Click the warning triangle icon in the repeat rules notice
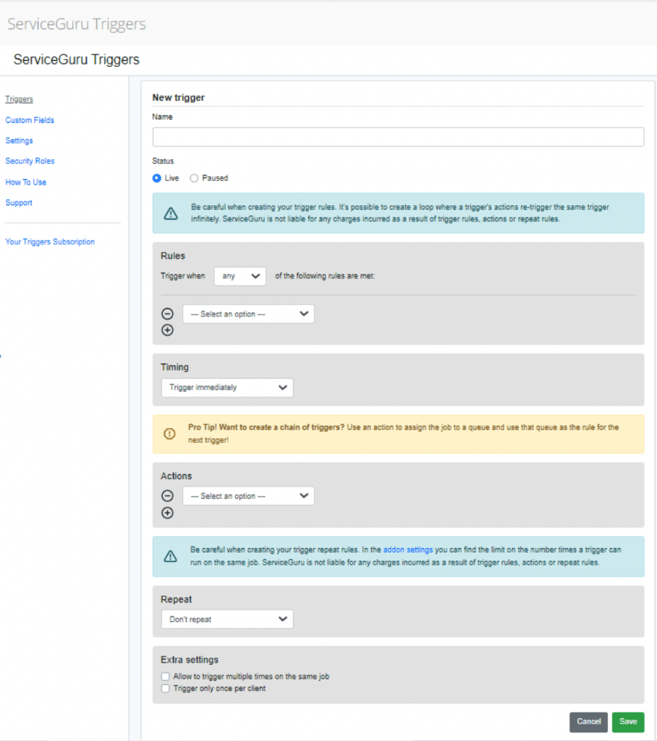 (171, 557)
